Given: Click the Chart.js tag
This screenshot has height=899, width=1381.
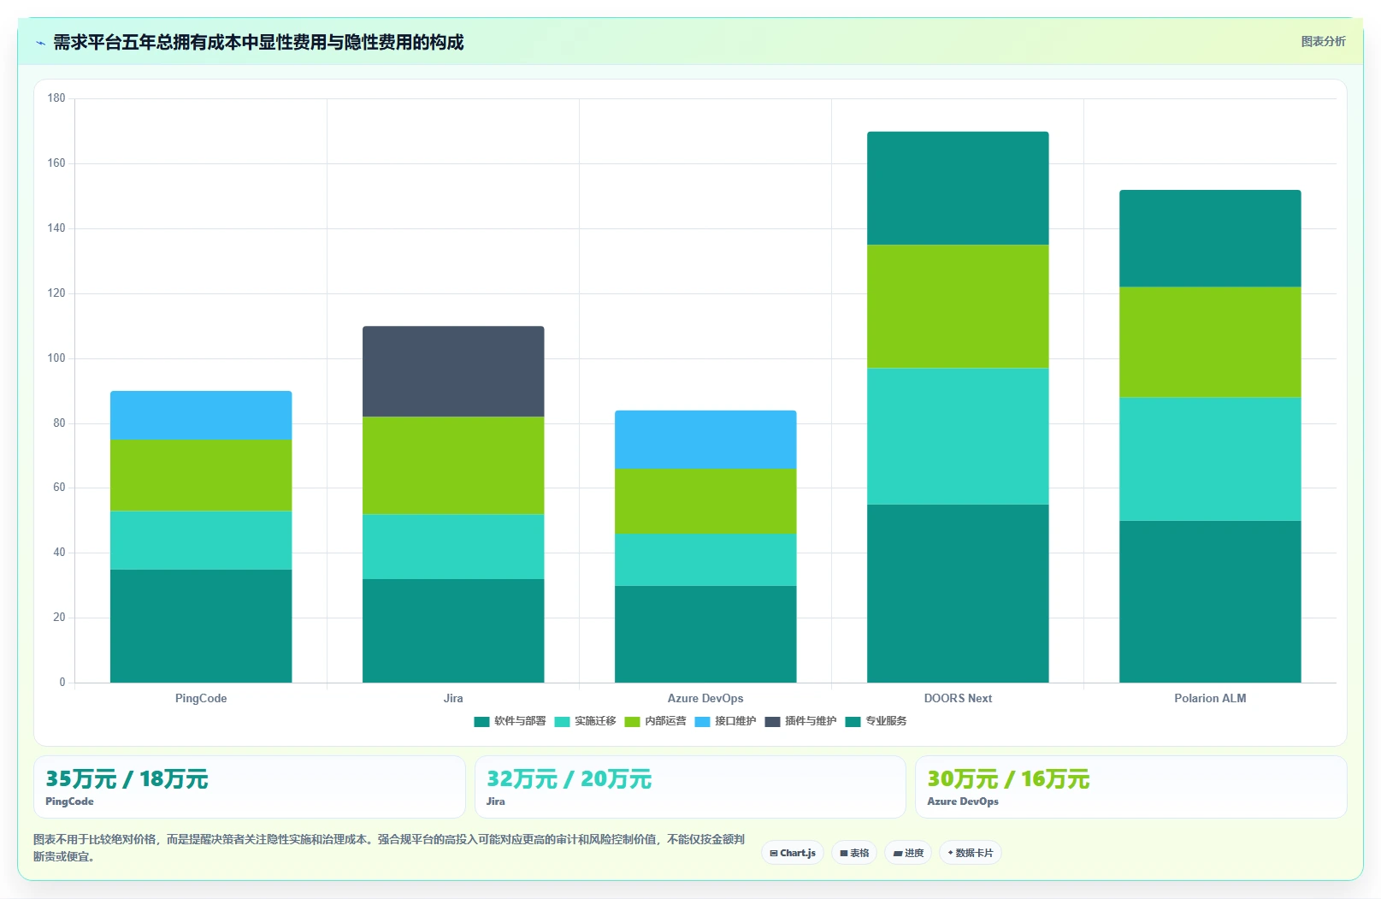Looking at the screenshot, I should point(793,853).
